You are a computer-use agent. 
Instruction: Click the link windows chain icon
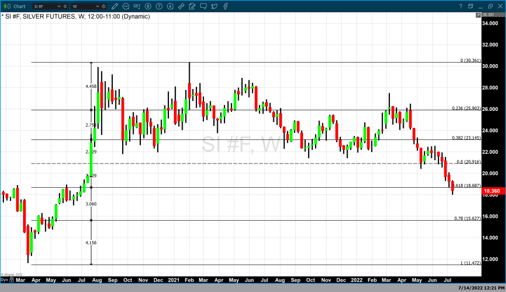coord(180,6)
